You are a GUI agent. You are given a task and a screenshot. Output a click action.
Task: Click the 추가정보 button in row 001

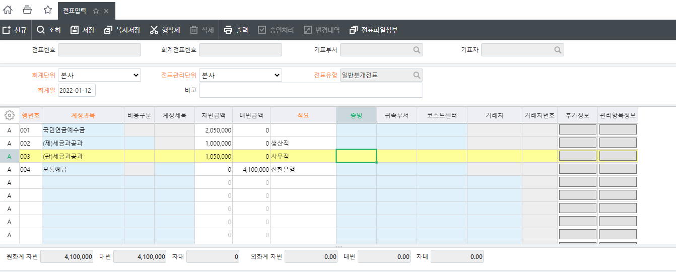(x=578, y=130)
